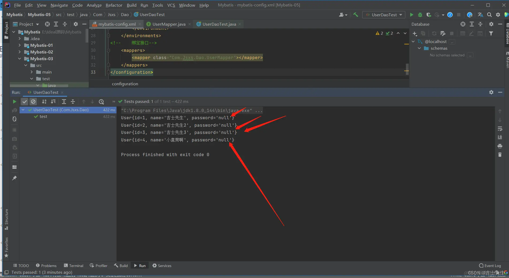Open test history clock icon

101,102
